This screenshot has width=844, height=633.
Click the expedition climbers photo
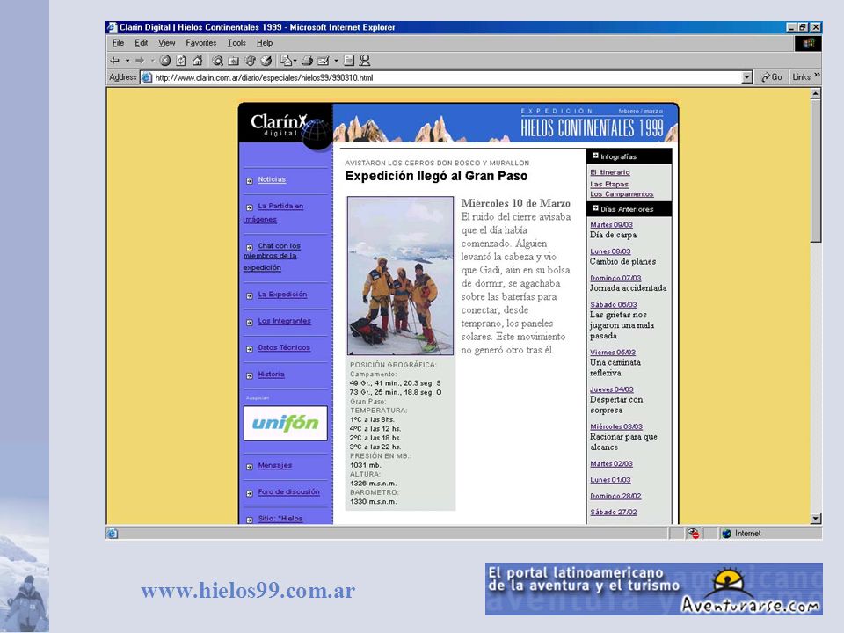pyautogui.click(x=400, y=275)
